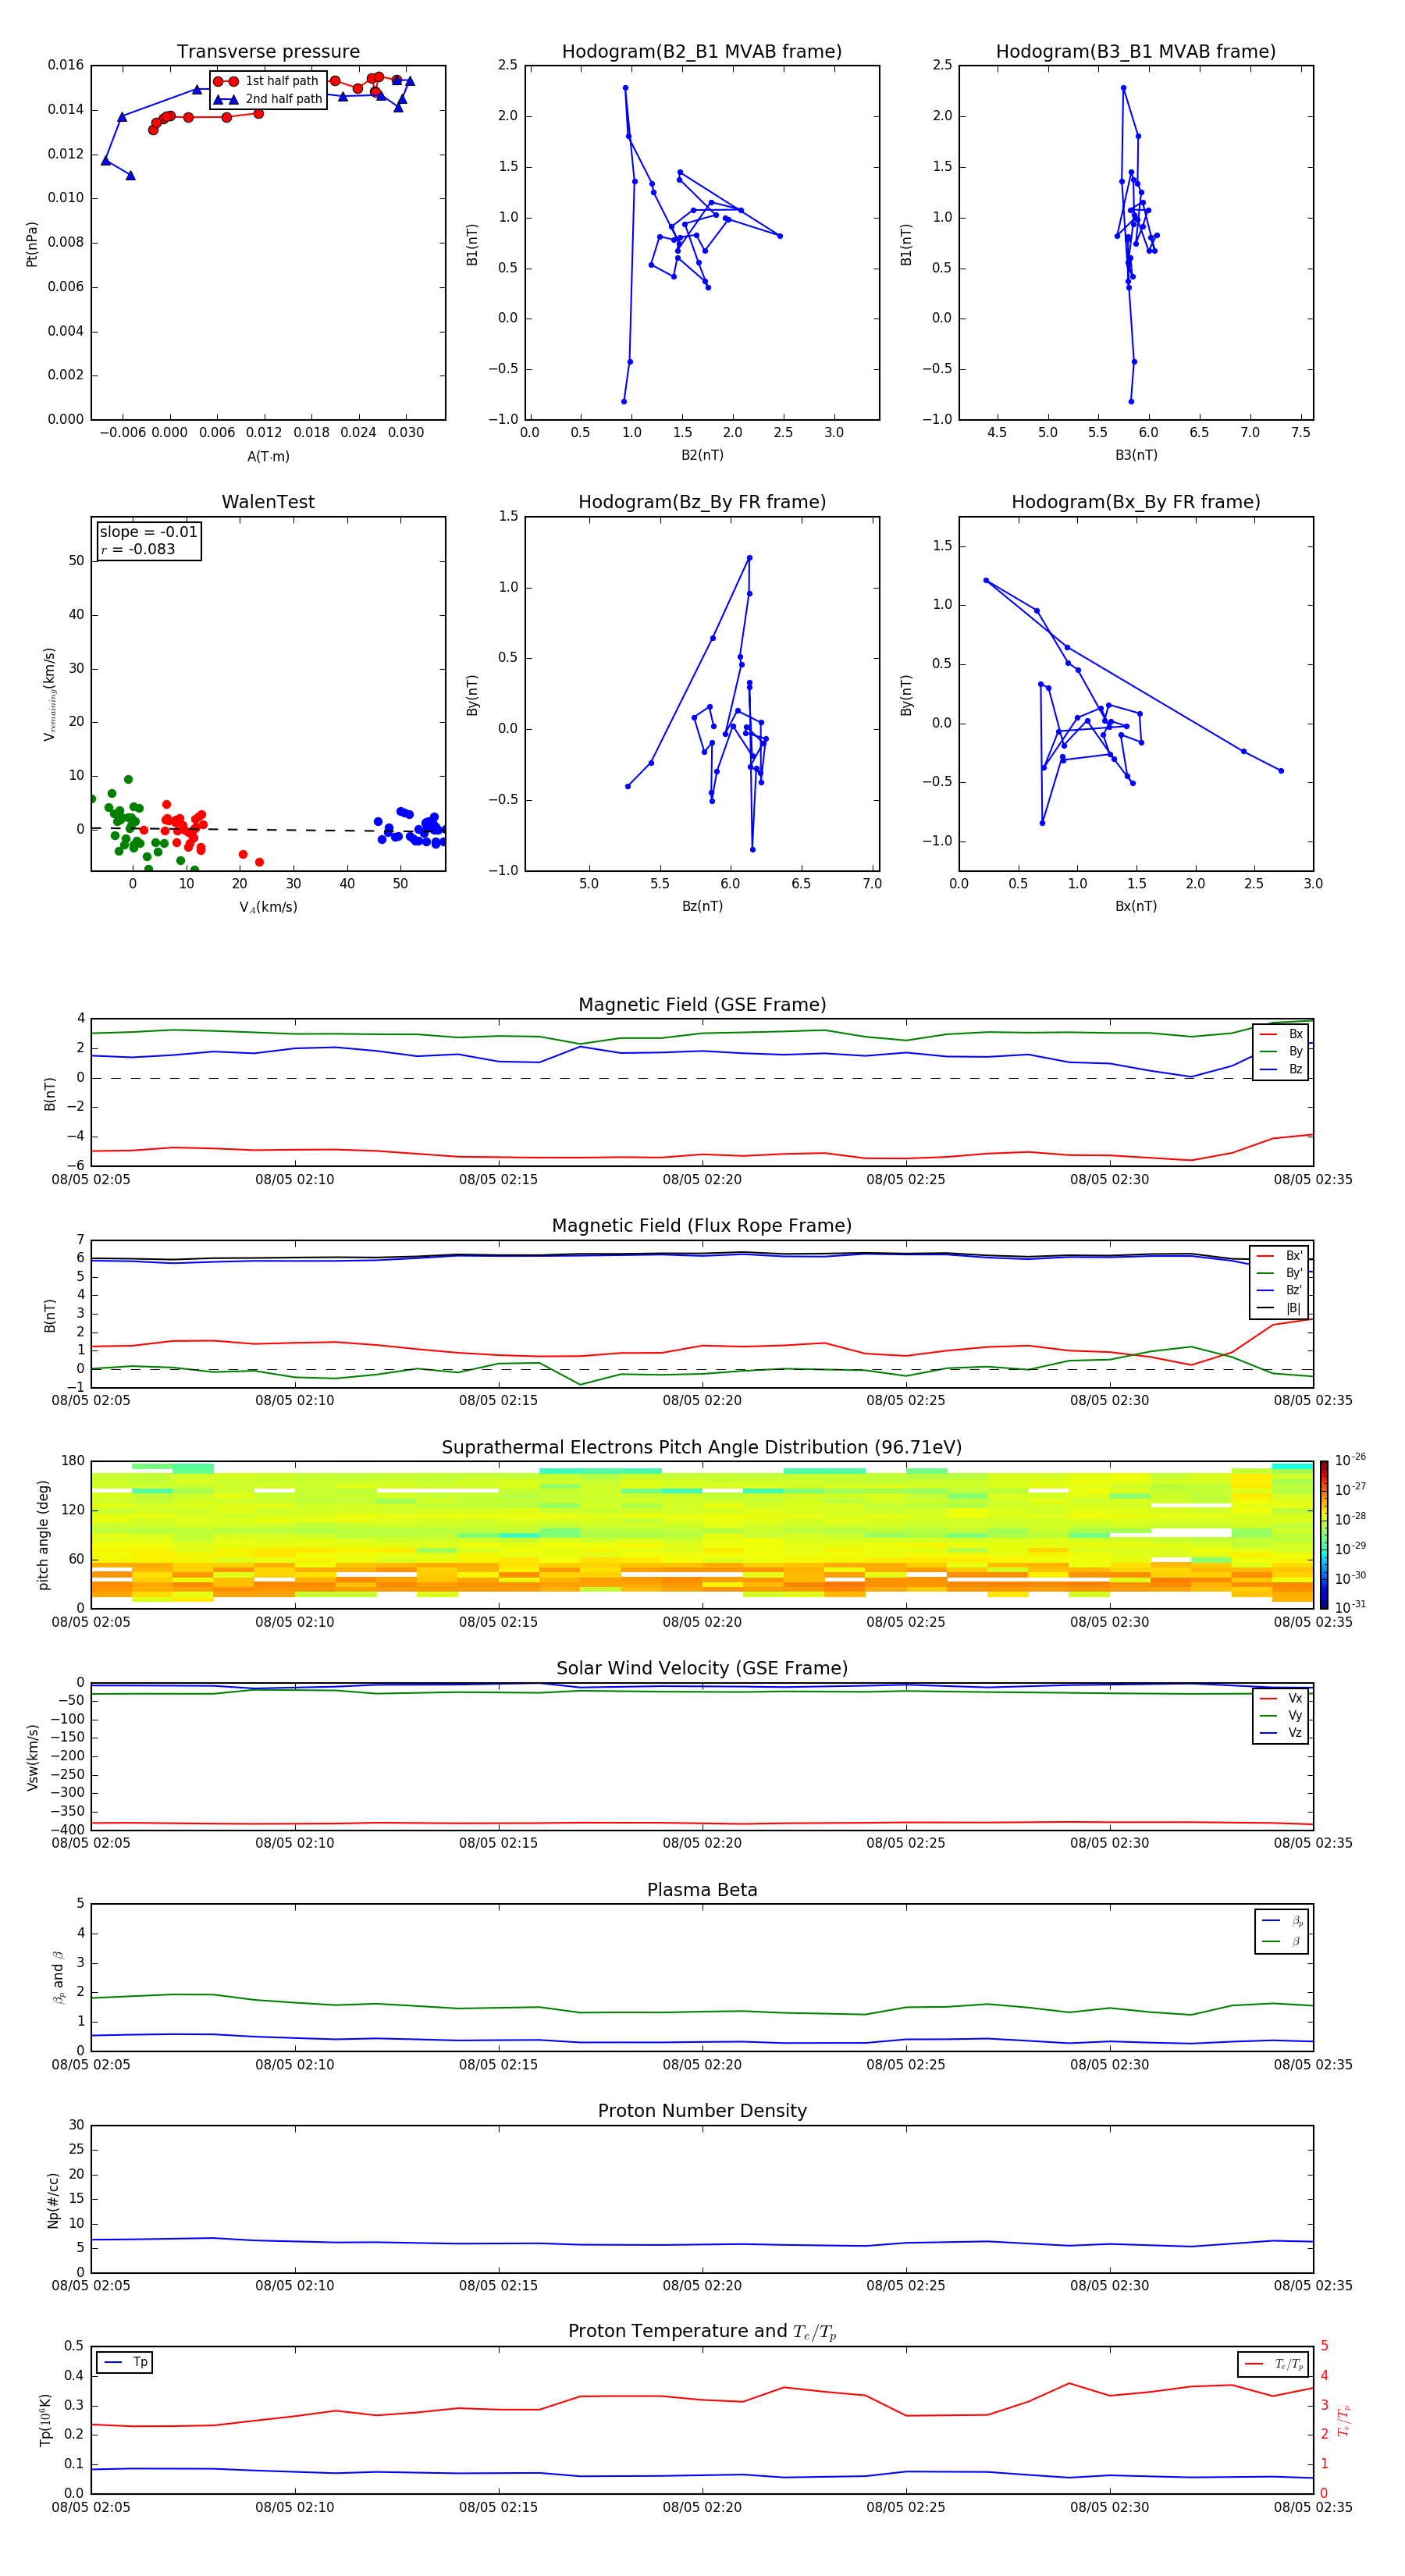The width and height of the screenshot is (1405, 2576).
Task: Click the Vx entry in velocity legend
Action: pos(1281,1698)
